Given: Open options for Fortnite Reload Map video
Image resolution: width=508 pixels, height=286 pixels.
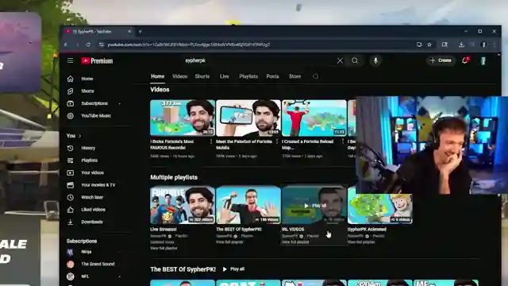Looking at the screenshot, I should 343,141.
